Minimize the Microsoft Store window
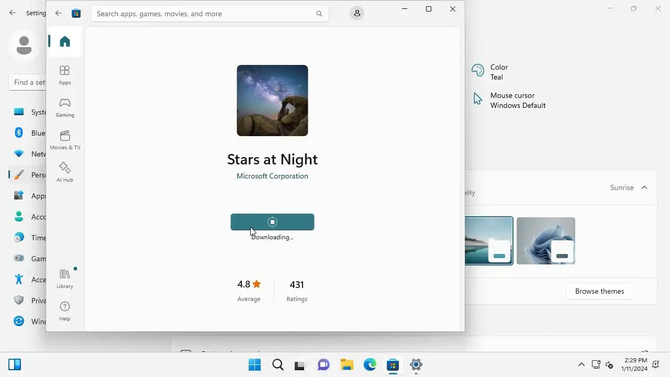This screenshot has height=377, width=670. click(x=405, y=9)
